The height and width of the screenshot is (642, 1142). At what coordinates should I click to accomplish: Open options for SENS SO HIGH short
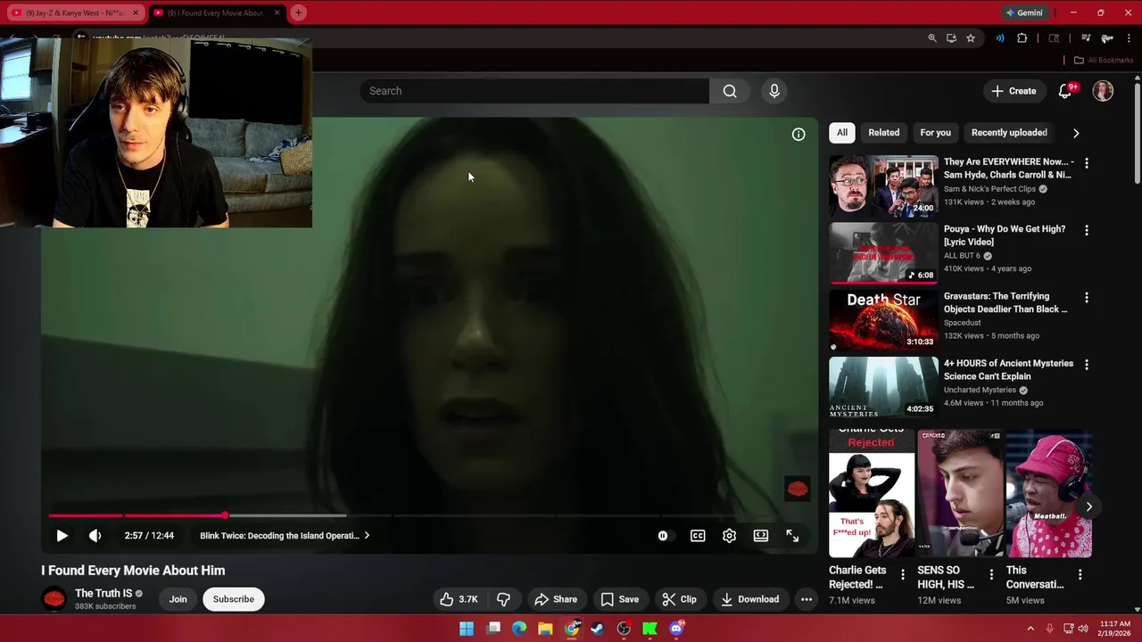pyautogui.click(x=990, y=575)
